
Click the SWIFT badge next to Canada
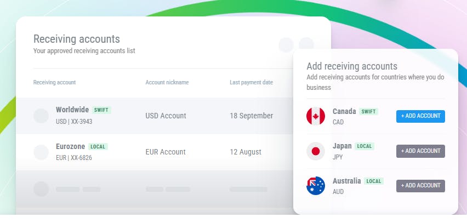(x=368, y=112)
